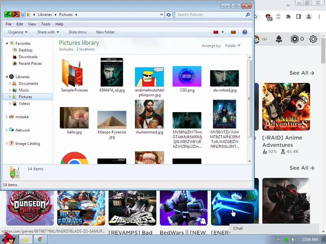326x244 pixels.
Task: Click the lower See All link
Action: (302, 168)
